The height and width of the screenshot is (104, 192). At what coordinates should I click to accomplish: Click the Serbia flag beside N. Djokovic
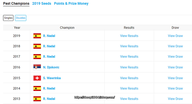pyautogui.click(x=37, y=67)
